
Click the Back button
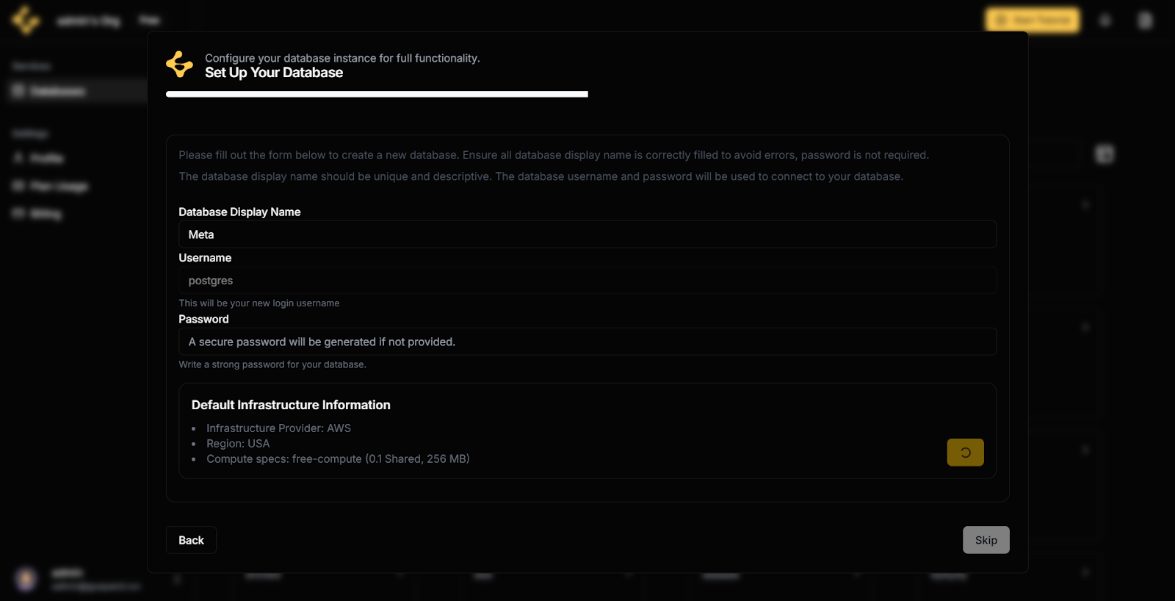[191, 540]
